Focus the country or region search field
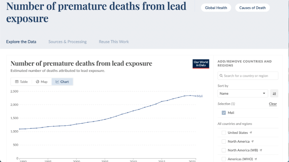The image size is (289, 162). click(x=248, y=76)
